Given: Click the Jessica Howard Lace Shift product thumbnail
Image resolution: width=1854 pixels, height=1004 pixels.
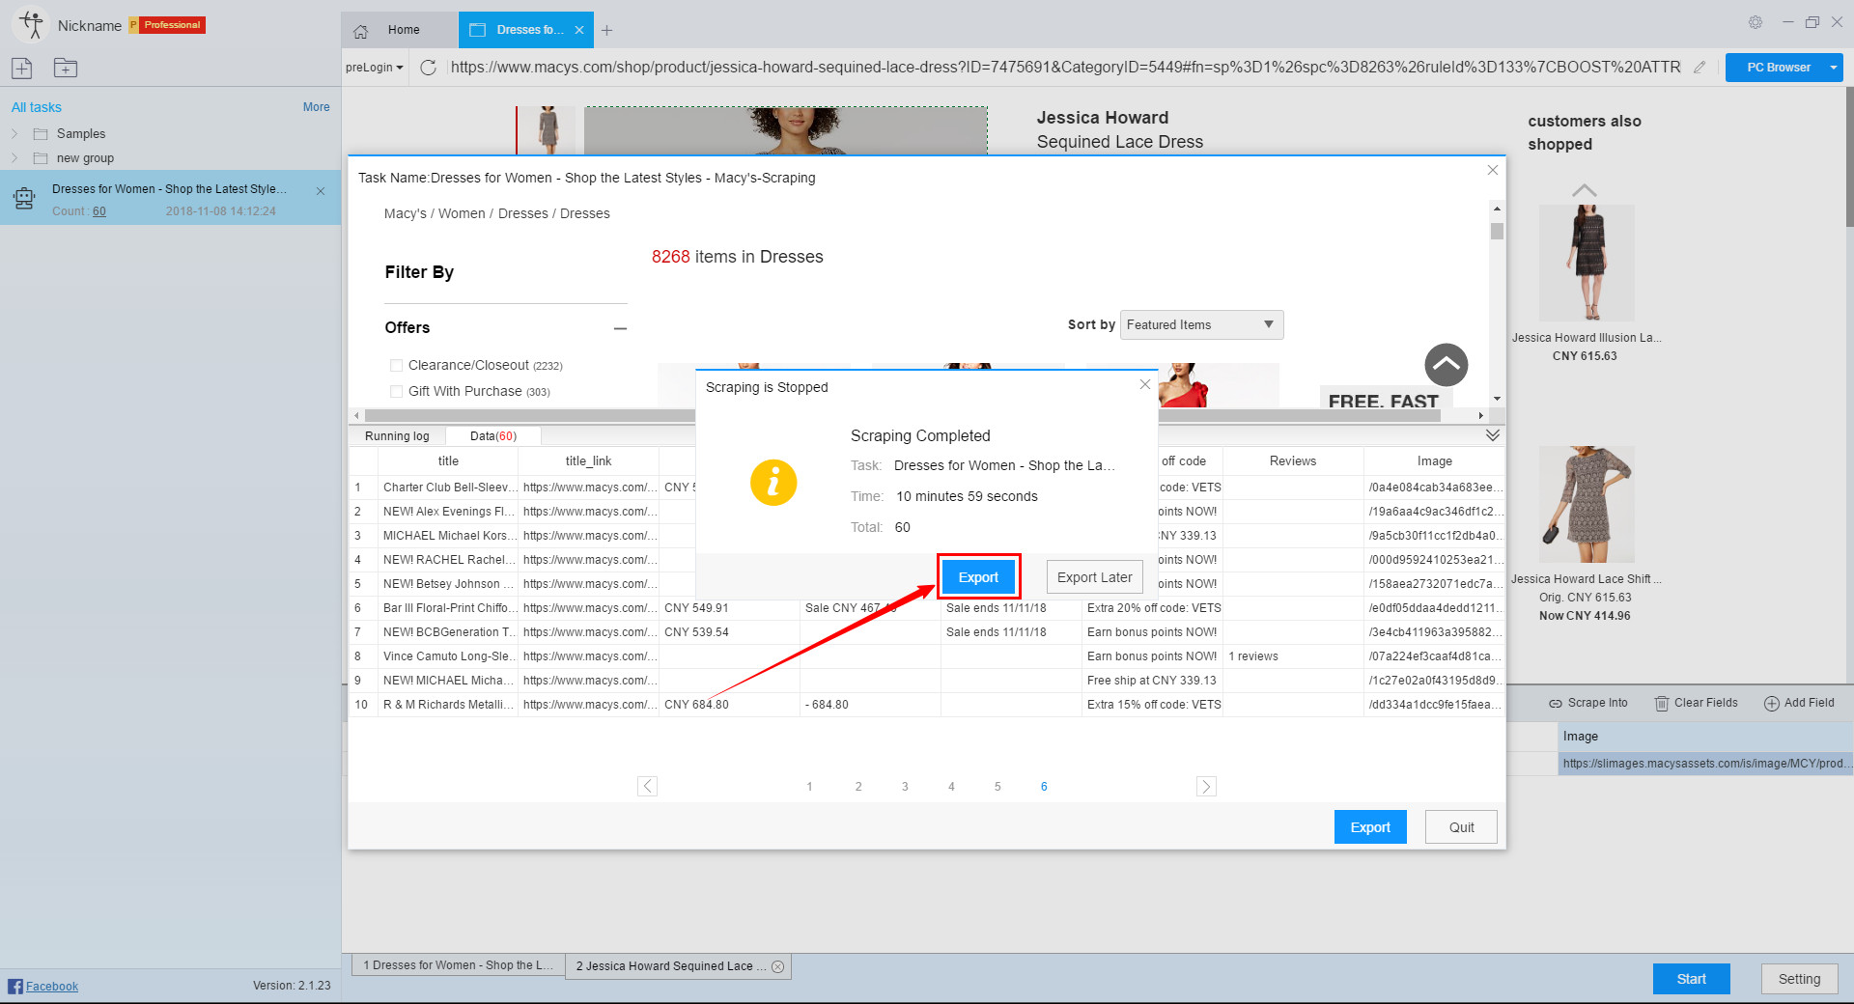Looking at the screenshot, I should coord(1586,504).
